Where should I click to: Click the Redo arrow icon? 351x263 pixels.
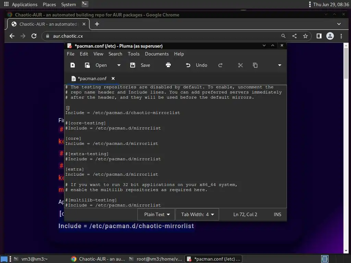point(220,65)
